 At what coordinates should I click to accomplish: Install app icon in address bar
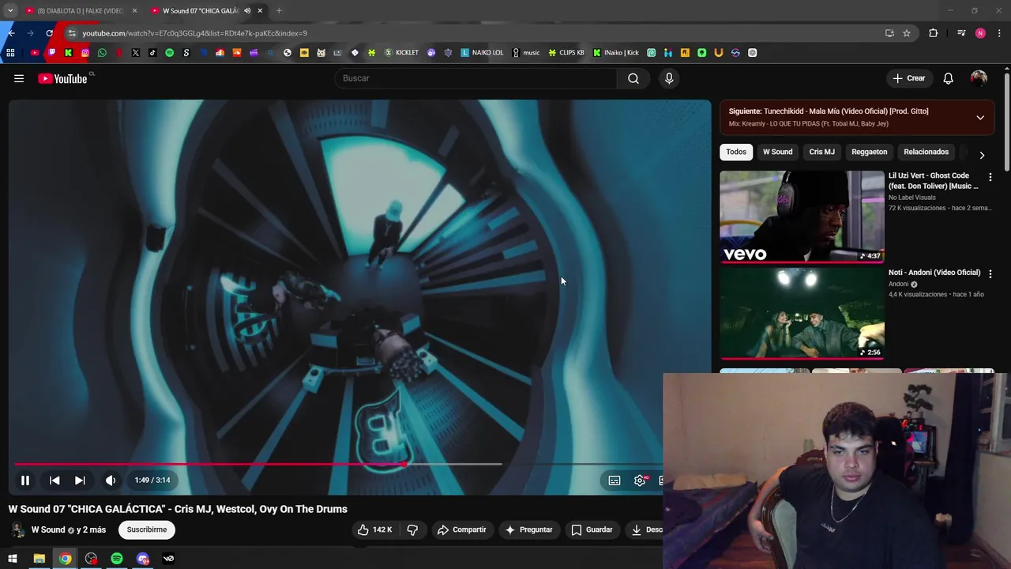pyautogui.click(x=889, y=33)
